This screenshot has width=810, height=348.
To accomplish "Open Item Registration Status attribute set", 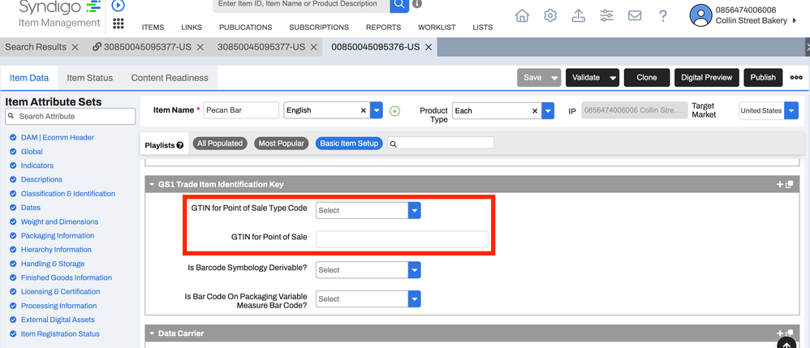I will click(x=60, y=333).
